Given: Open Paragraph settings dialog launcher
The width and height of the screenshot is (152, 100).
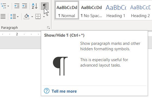Looking at the screenshot, I should pos(48,28).
